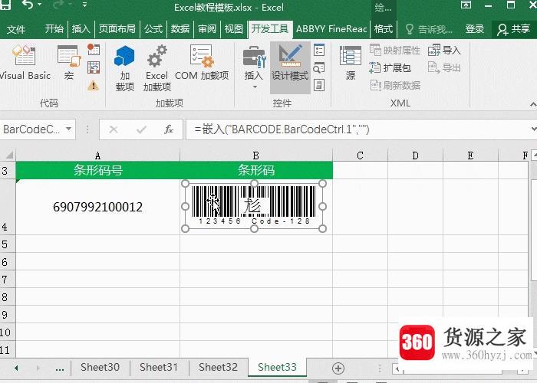The image size is (537, 383).
Task: Open the XML Source (源) pane
Action: 351,64
